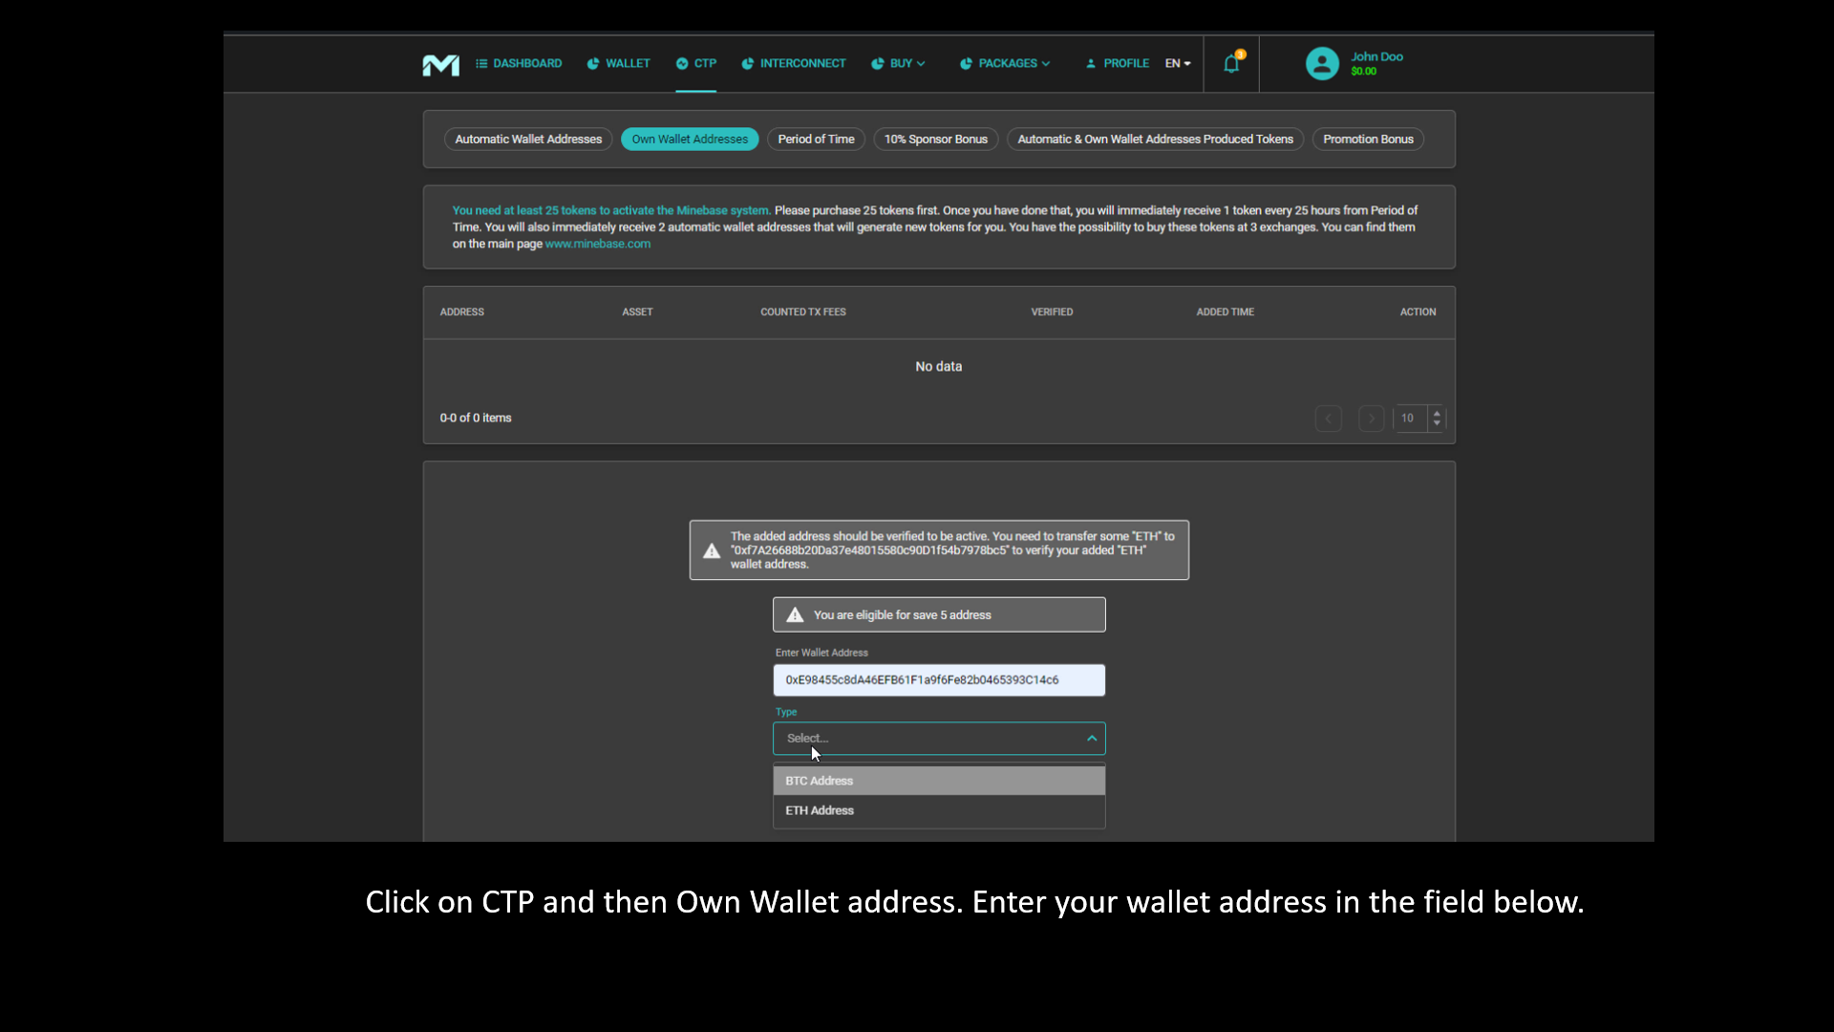The width and height of the screenshot is (1834, 1032).
Task: Click the PACKAGES navigation icon
Action: 970,63
